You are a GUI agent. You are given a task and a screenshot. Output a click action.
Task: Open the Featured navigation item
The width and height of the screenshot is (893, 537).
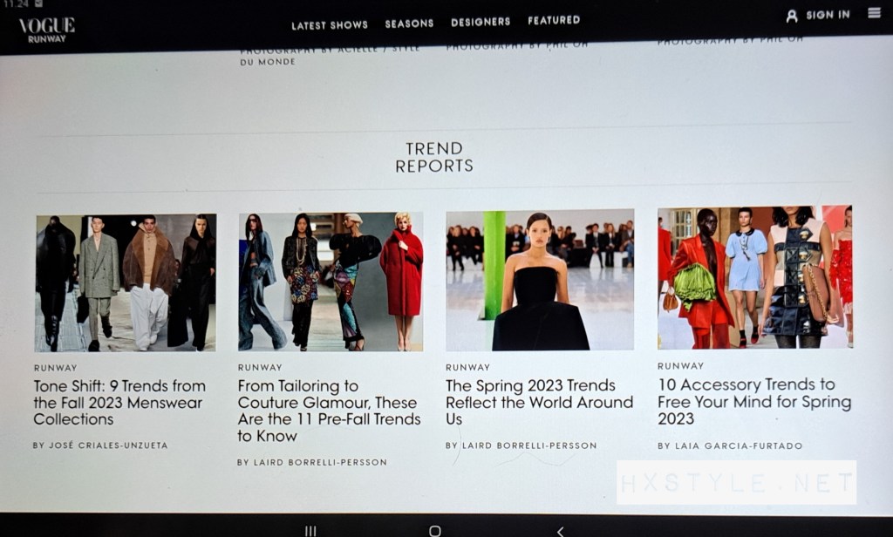(554, 20)
